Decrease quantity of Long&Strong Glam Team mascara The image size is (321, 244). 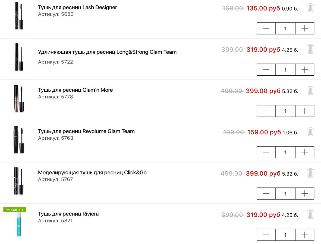(266, 70)
